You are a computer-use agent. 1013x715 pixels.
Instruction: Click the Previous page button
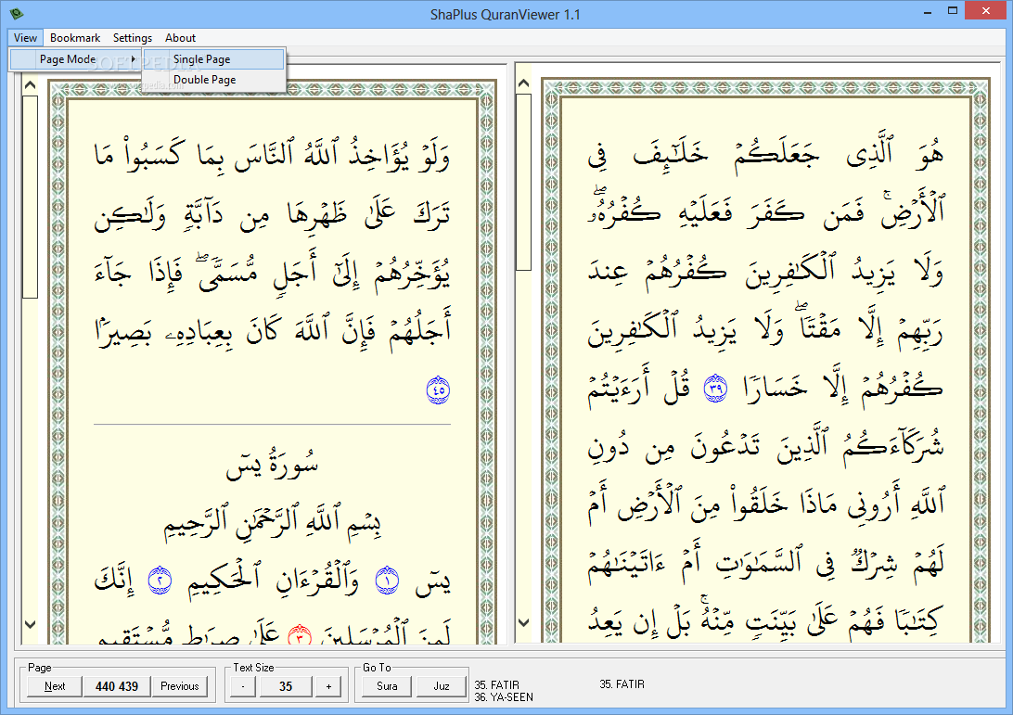click(180, 686)
